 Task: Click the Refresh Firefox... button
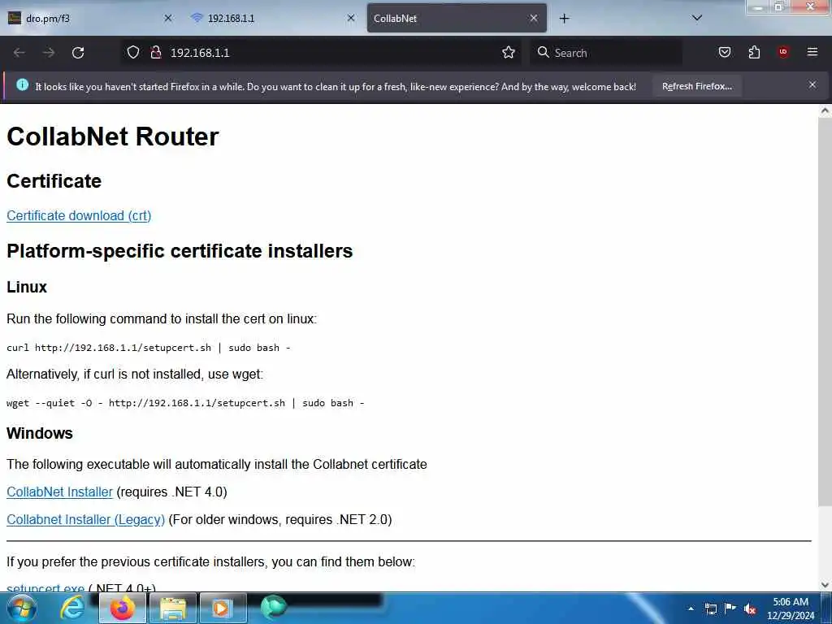(696, 86)
